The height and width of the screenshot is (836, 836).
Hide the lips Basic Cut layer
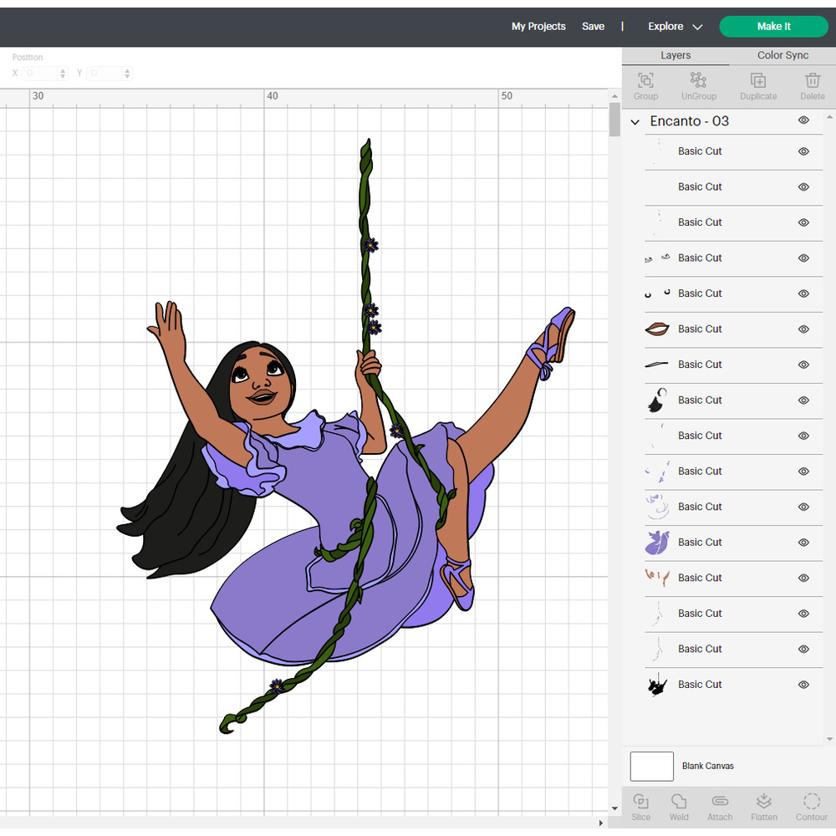[803, 329]
